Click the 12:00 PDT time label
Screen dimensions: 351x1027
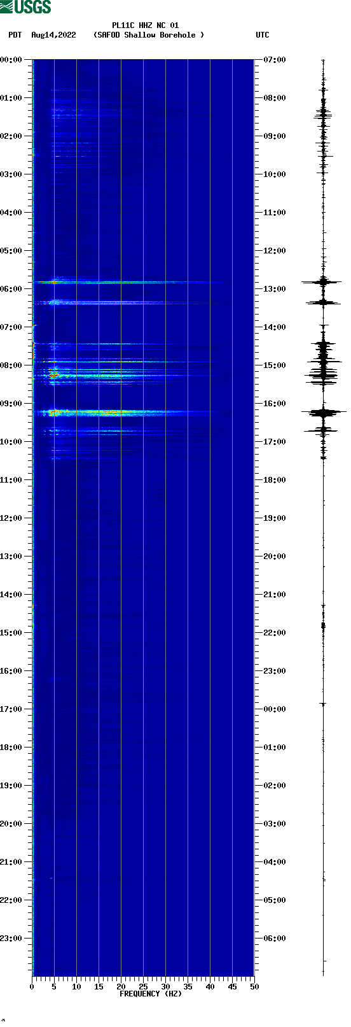click(11, 518)
